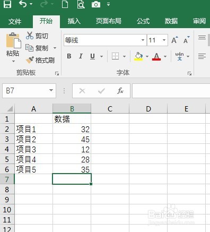Select column E header
Viewport: 210px width, 232px height.
point(186,109)
